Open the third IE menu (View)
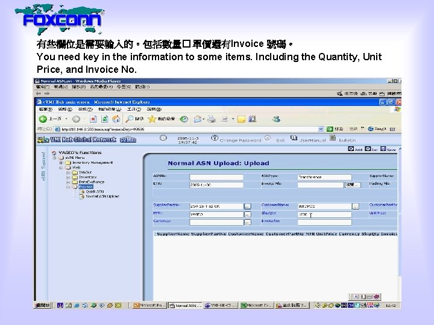The width and height of the screenshot is (434, 325). [x=85, y=110]
